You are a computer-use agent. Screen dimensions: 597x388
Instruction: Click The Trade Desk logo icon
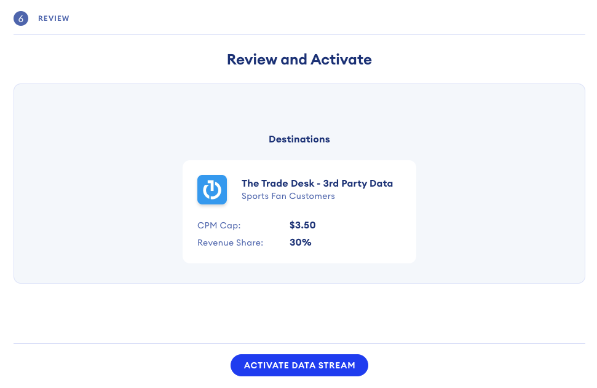pyautogui.click(x=212, y=190)
